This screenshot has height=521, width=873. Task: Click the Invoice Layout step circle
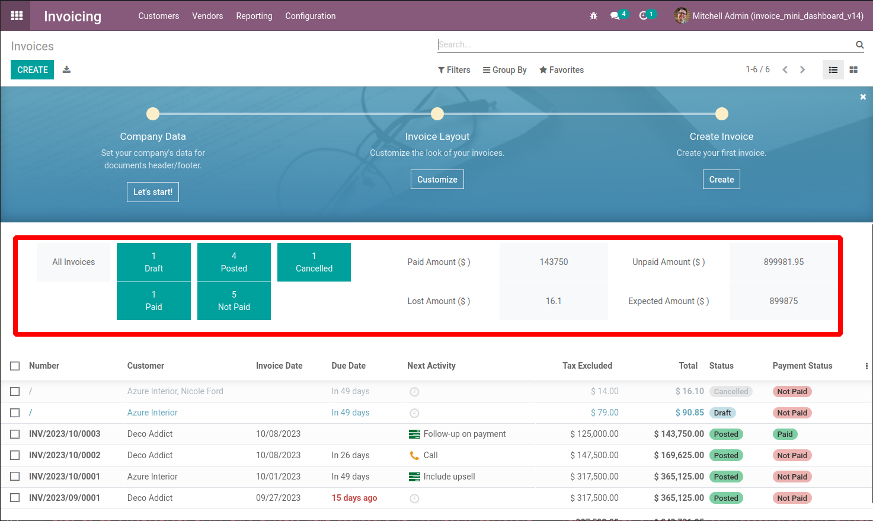(437, 114)
